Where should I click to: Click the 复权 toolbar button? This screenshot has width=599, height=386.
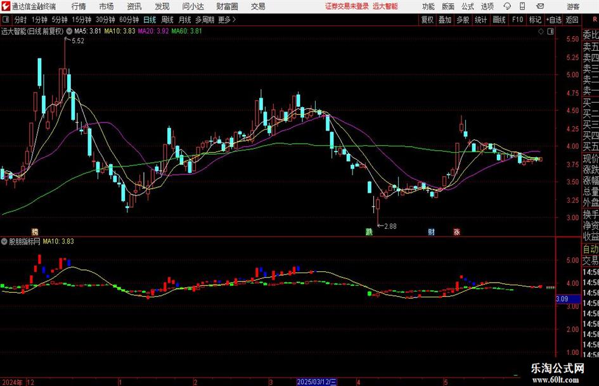427,20
